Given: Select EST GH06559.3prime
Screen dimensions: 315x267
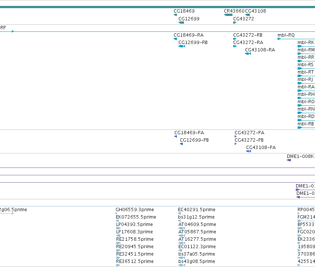Looking at the screenshot, I should pos(135,210).
